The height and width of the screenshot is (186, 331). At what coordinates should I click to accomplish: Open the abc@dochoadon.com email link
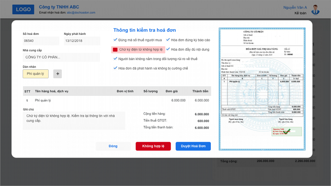pos(81,13)
